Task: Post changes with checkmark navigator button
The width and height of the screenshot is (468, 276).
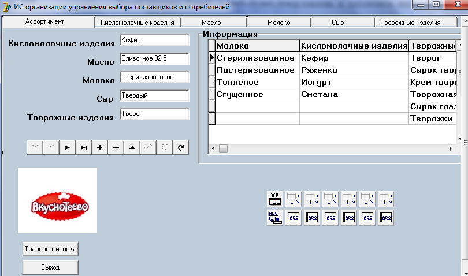Action: click(x=148, y=147)
